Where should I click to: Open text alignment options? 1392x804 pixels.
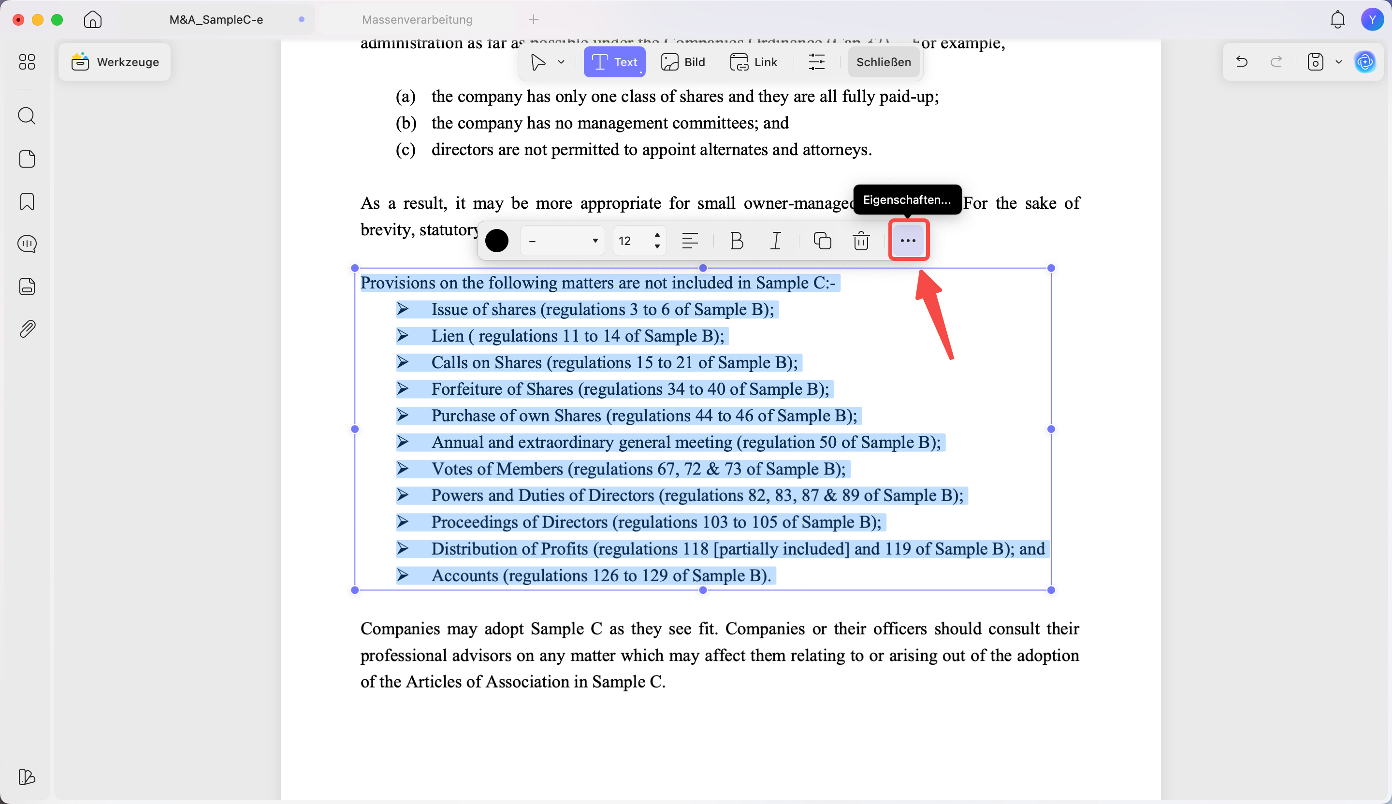pos(690,241)
